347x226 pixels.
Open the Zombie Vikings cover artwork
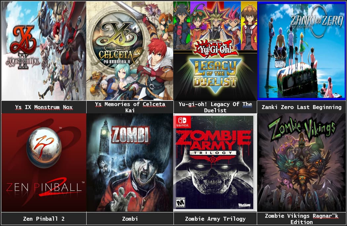click(x=302, y=163)
